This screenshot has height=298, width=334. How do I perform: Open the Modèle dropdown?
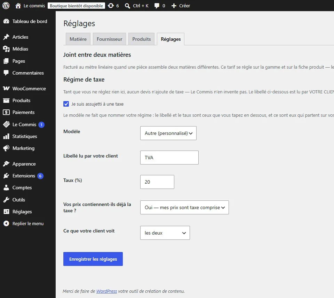coord(168,133)
